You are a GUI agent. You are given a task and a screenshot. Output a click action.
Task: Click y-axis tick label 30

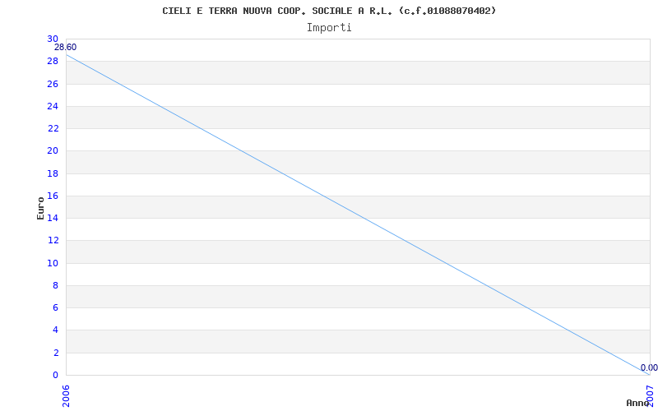[x=53, y=39]
